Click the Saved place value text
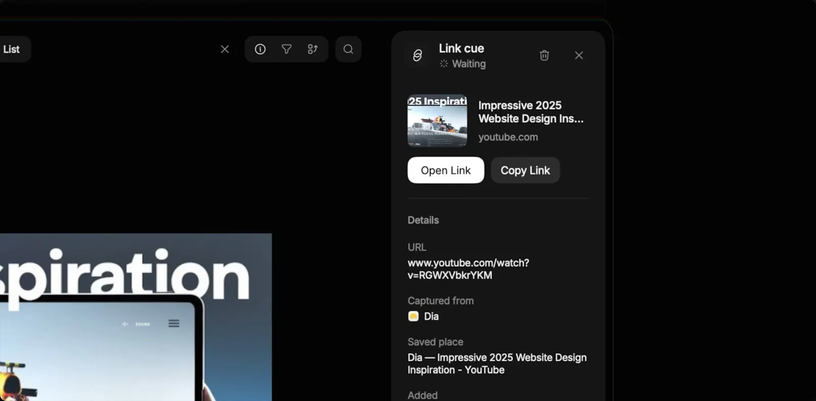 click(x=497, y=364)
